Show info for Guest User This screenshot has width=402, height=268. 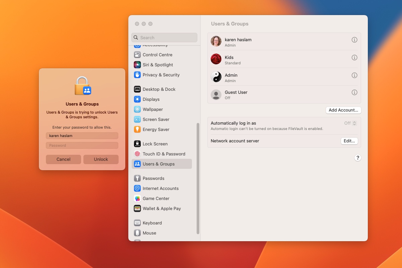(354, 92)
